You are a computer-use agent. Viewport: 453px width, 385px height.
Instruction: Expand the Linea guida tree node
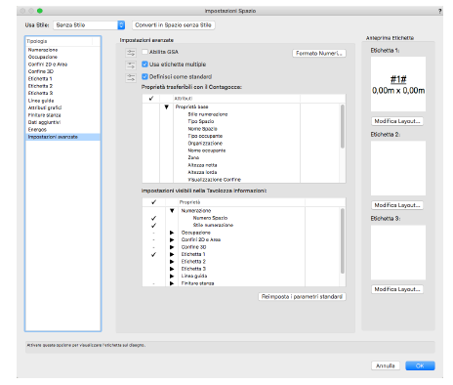[x=172, y=277]
